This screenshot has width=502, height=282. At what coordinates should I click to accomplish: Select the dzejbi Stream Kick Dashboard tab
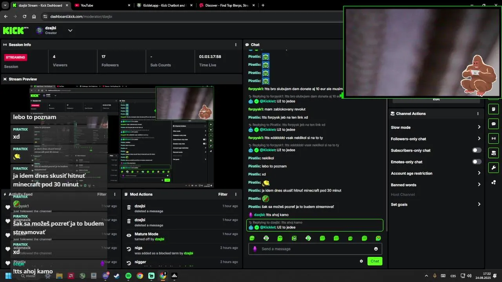point(40,5)
